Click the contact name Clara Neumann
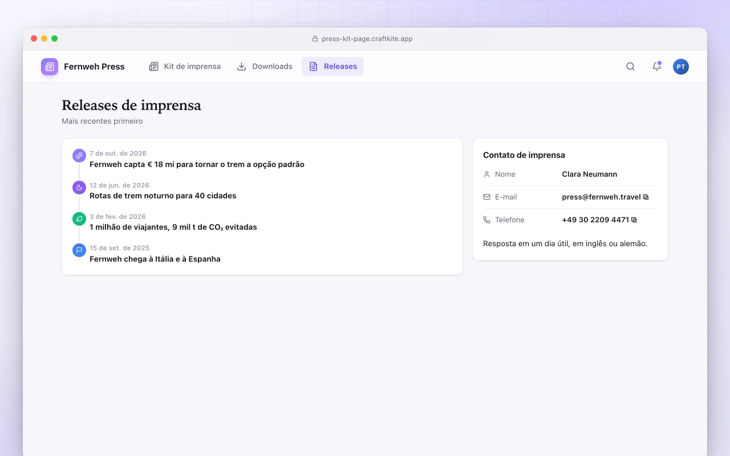 [590, 174]
